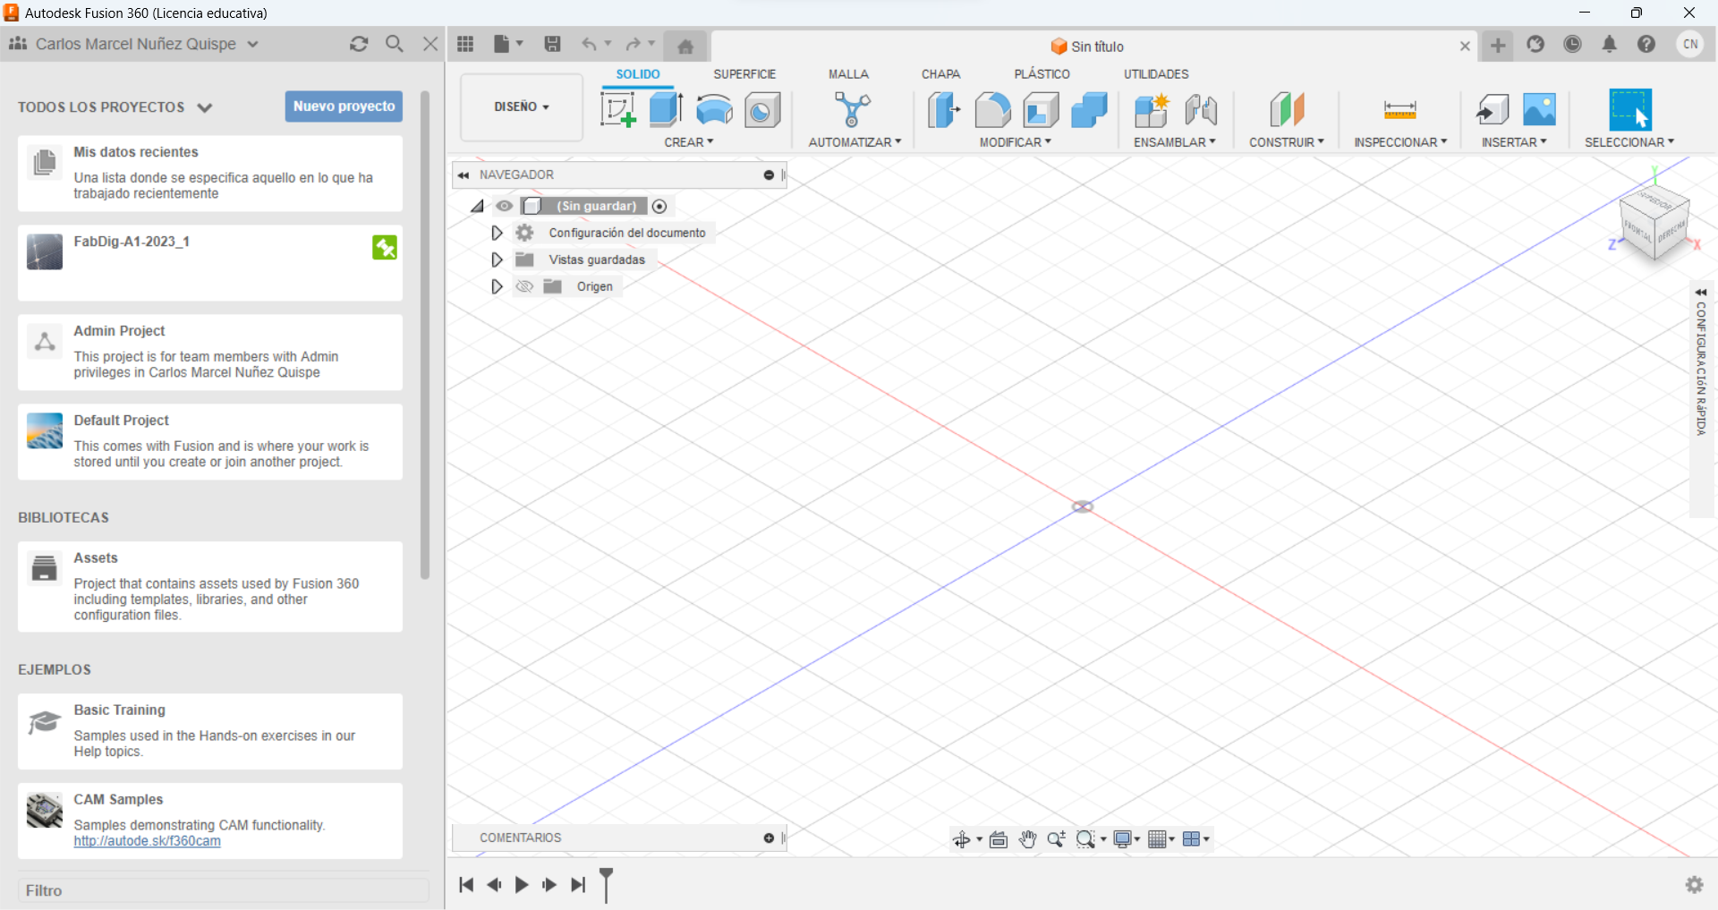Screen dimensions: 1718x910
Task: Open the job status clock icon
Action: point(1572,44)
